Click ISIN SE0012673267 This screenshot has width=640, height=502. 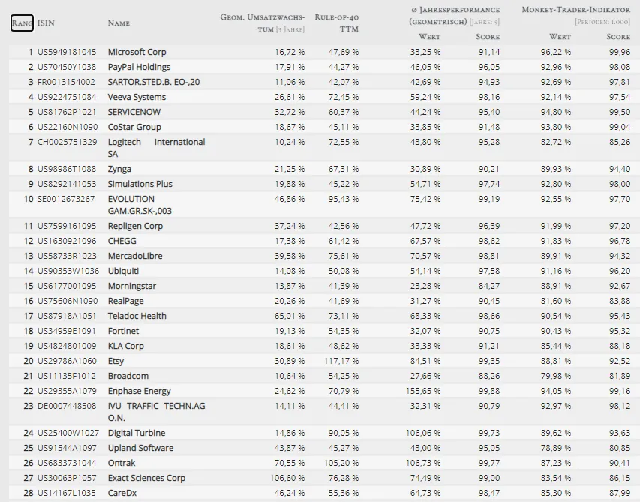pos(66,199)
